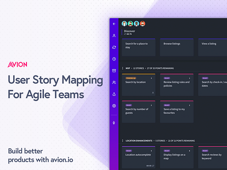227x170 pixels.
Task: Open MVP release options dots menu
Action: 122,68
